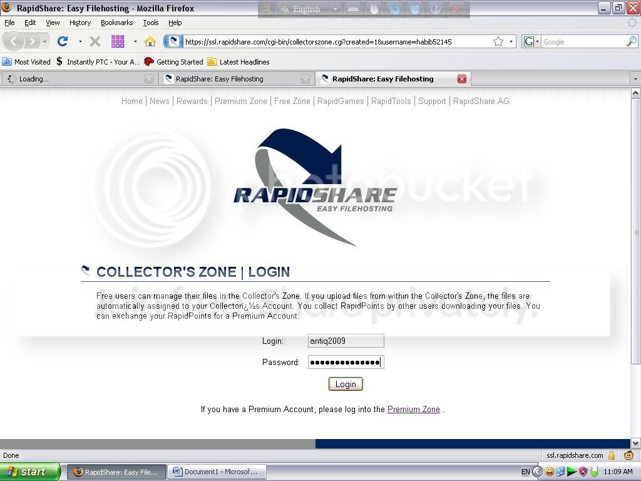This screenshot has height=481, width=641.
Task: Click the Google search engine icon
Action: click(x=529, y=41)
